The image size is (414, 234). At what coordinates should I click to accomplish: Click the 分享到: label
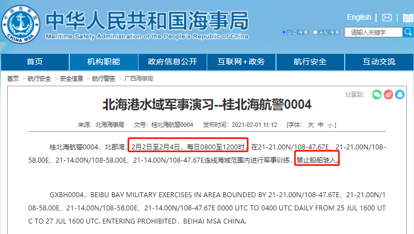tap(355, 94)
